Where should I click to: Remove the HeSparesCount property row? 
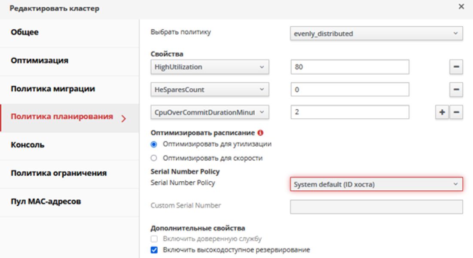click(456, 90)
